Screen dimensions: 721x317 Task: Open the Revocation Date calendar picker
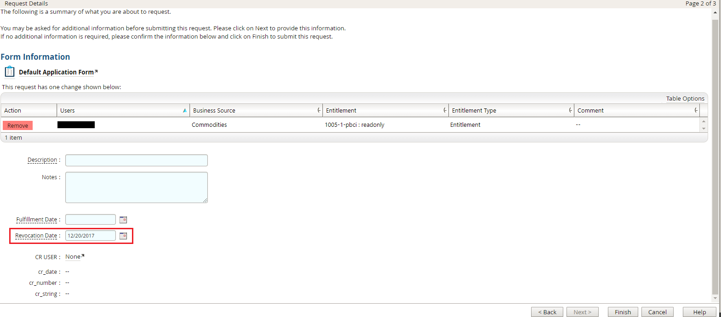pos(123,236)
